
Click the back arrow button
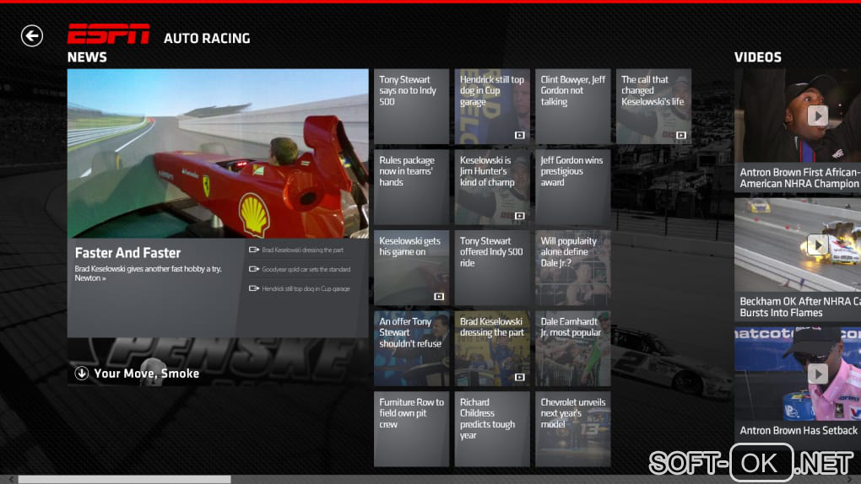tap(32, 35)
